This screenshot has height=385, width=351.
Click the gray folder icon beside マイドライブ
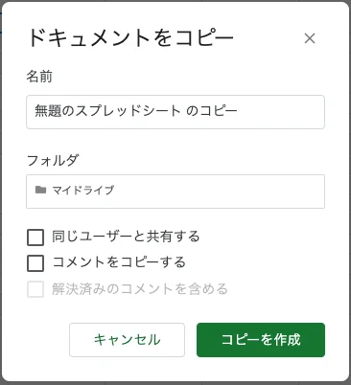tap(40, 190)
